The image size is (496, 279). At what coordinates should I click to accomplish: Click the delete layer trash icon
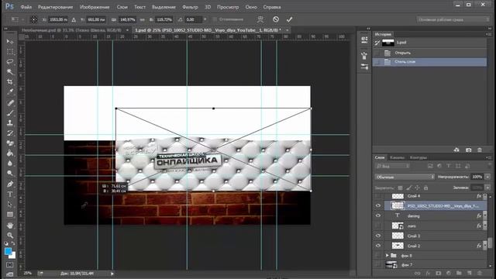(480, 273)
